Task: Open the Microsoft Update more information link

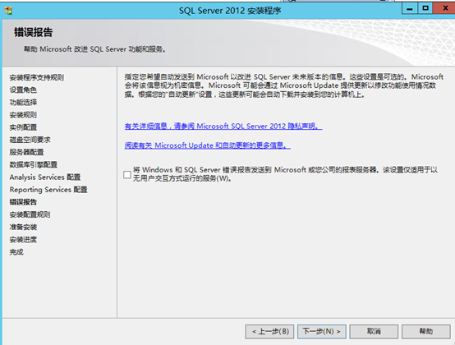Action: [208, 145]
